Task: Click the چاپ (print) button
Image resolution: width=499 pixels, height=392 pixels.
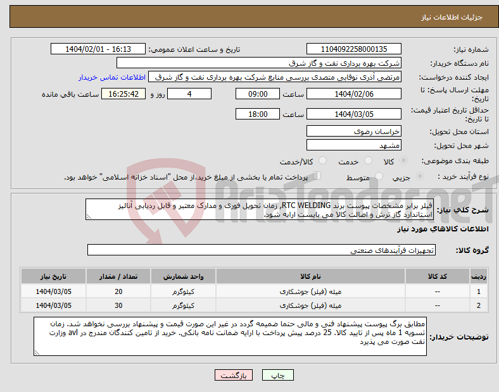Action: pos(277,375)
